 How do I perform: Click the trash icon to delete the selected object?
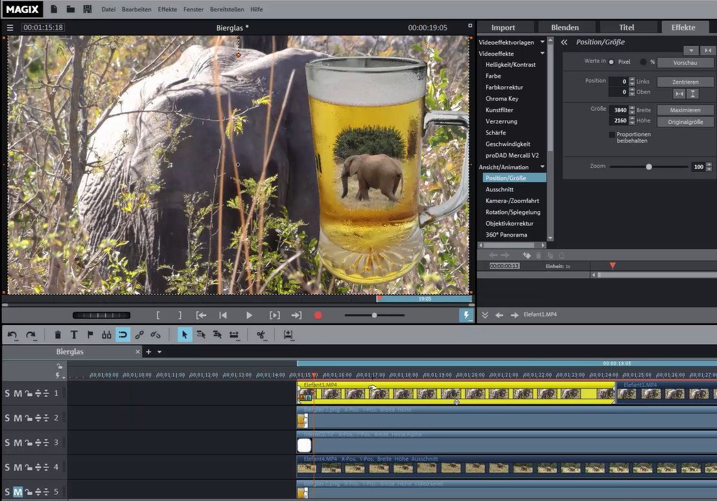click(x=58, y=335)
